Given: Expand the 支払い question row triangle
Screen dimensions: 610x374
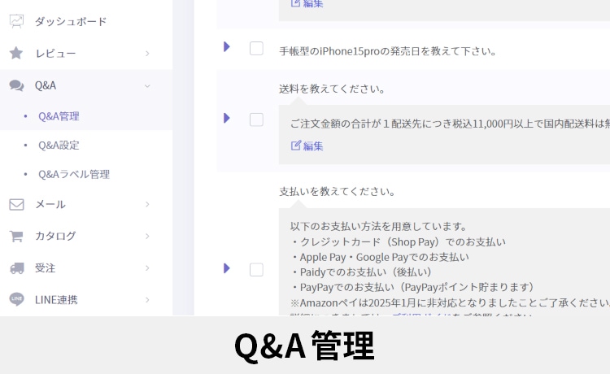Looking at the screenshot, I should (x=227, y=267).
